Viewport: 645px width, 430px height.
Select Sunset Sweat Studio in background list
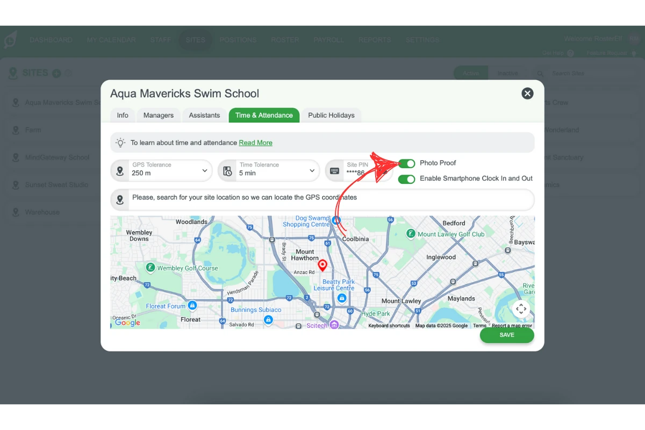tap(56, 185)
